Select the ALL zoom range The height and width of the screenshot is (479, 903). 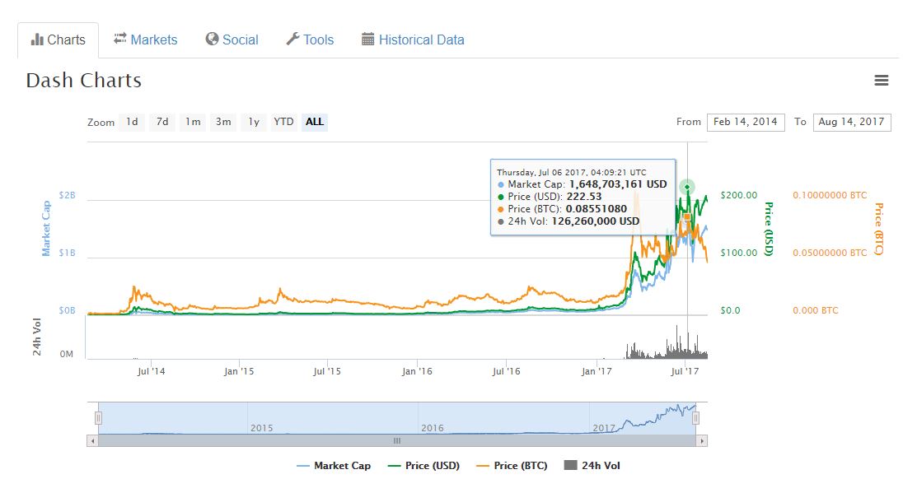[315, 122]
